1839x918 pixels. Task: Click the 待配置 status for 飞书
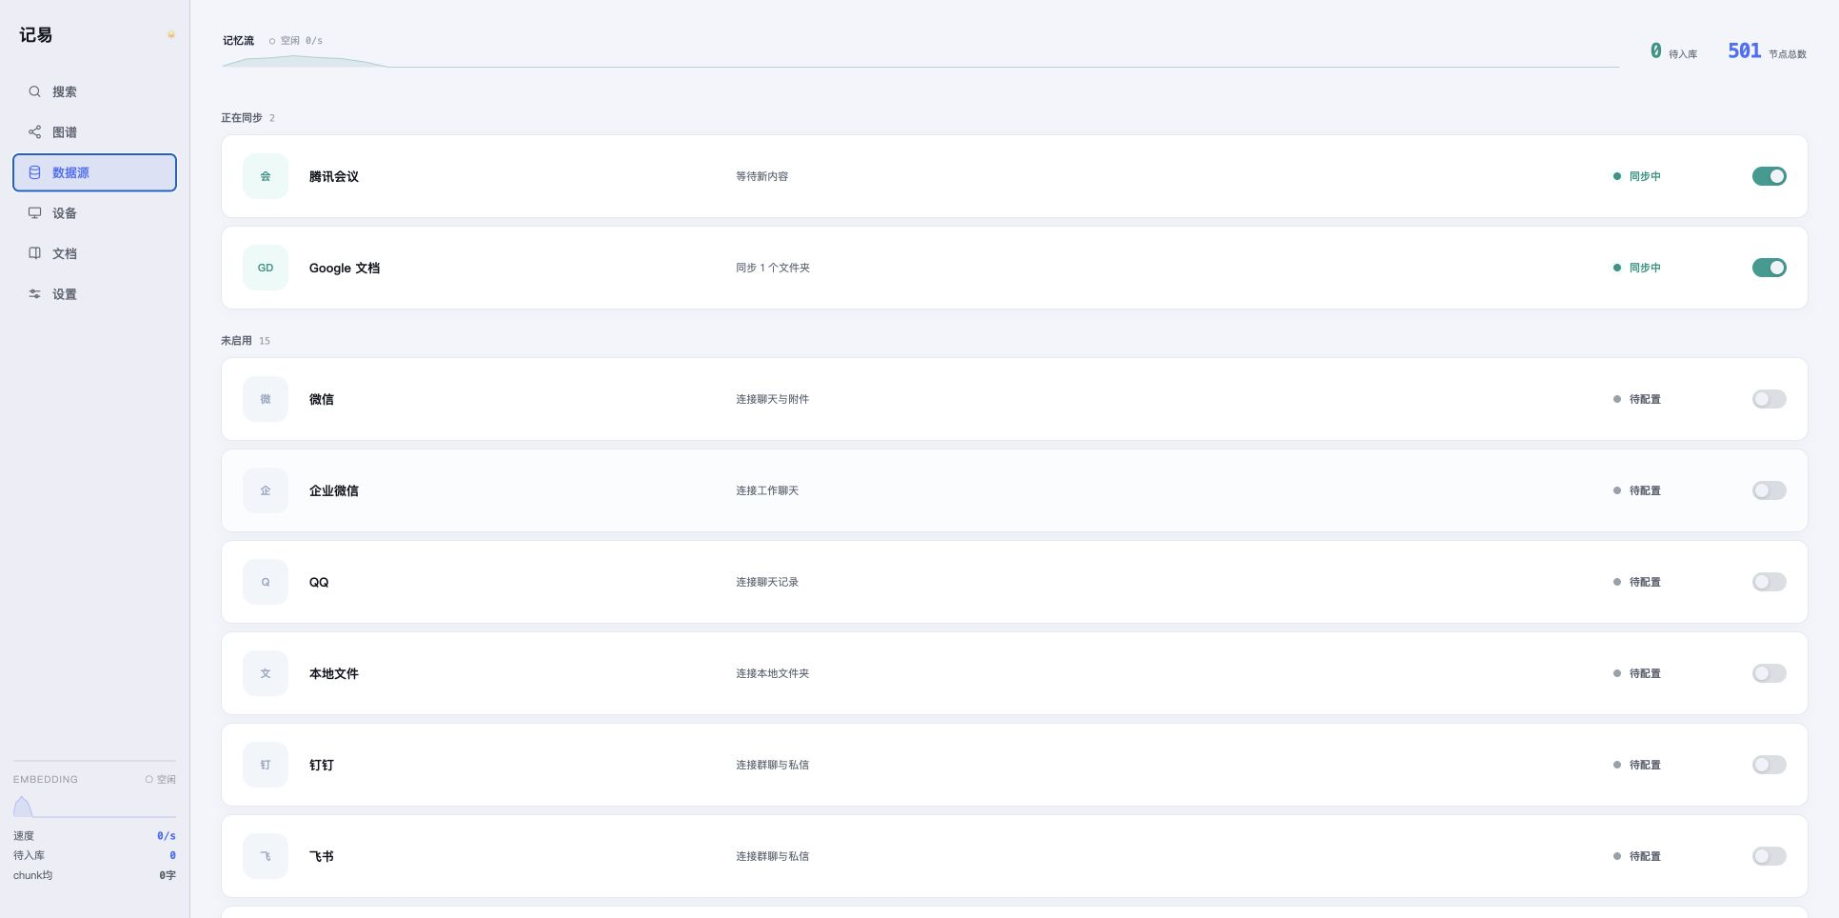tap(1637, 856)
